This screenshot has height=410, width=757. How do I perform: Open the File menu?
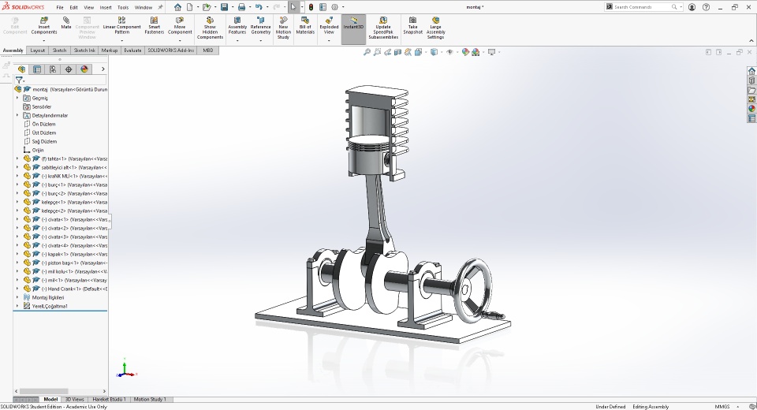pos(60,7)
